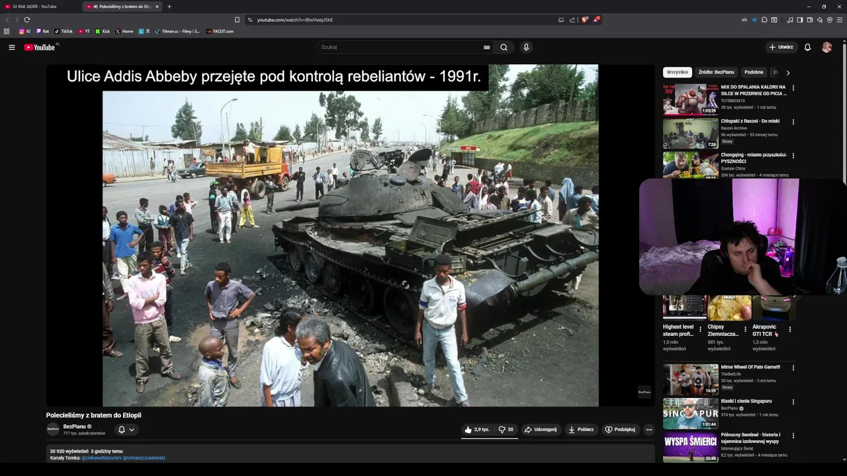
Task: Go back with browser back arrow
Action: pyautogui.click(x=7, y=20)
